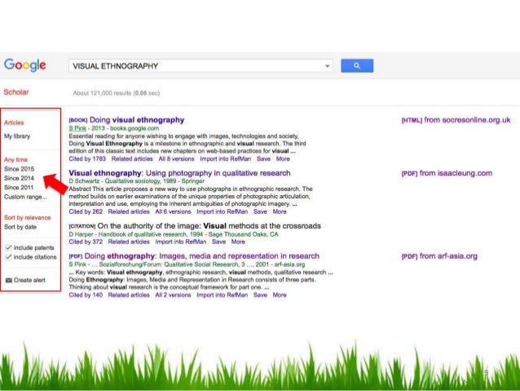Choose Sort by date
The image size is (520, 391).
[20, 227]
